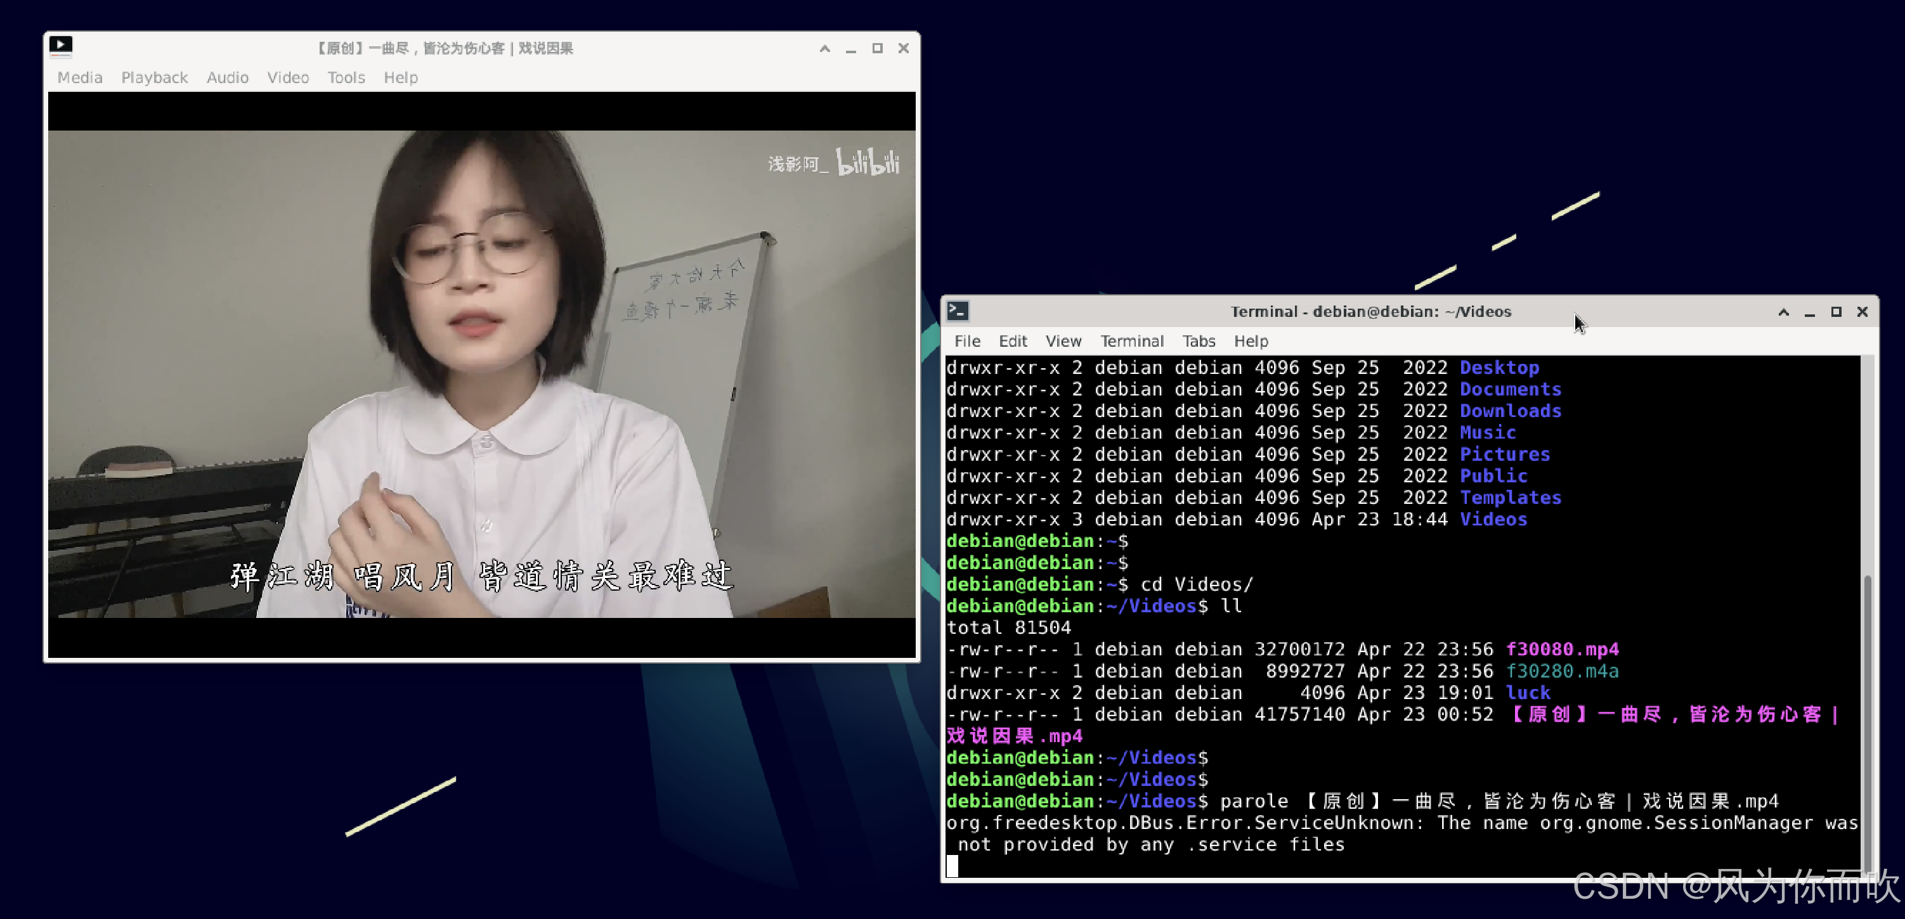Viewport: 1905px width, 919px height.
Task: Maximize the Parole media player window
Action: pos(877,48)
